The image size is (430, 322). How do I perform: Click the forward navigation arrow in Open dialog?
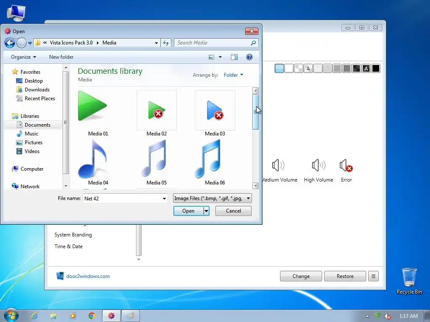click(x=21, y=43)
